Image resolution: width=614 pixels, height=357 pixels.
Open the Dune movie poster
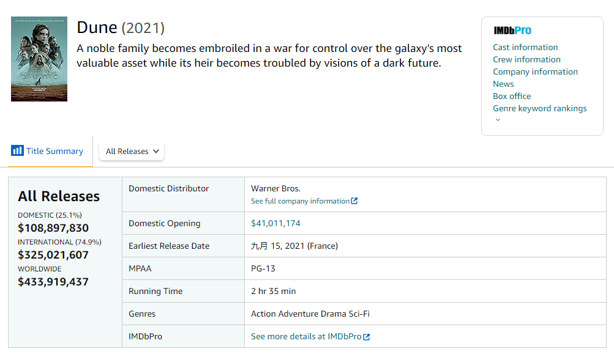point(39,59)
